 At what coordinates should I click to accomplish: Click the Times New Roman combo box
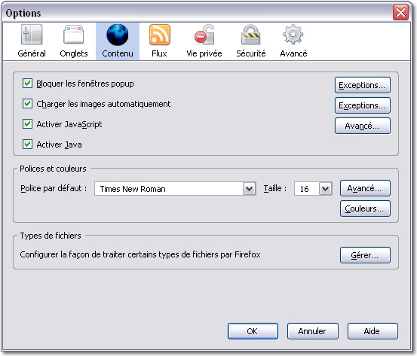coord(175,189)
